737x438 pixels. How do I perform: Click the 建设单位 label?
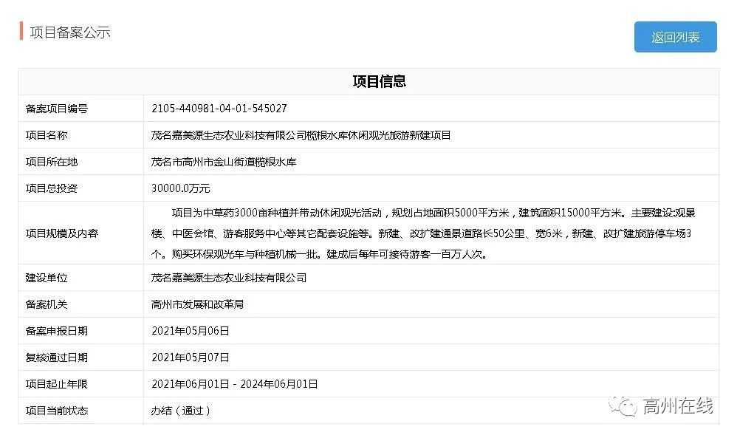pos(46,278)
